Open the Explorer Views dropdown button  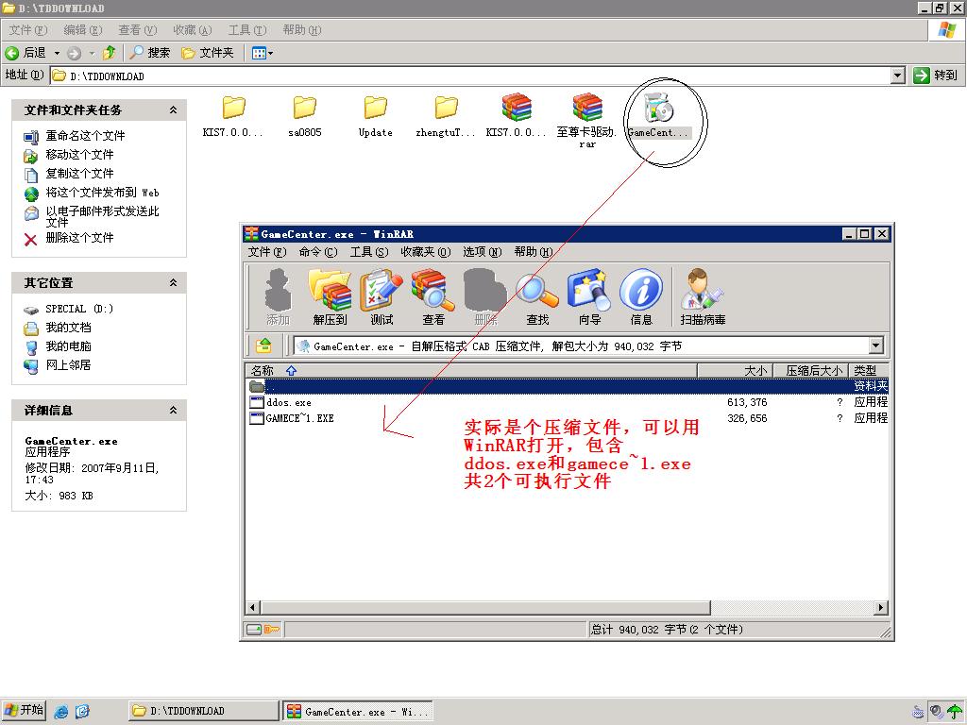coord(263,53)
